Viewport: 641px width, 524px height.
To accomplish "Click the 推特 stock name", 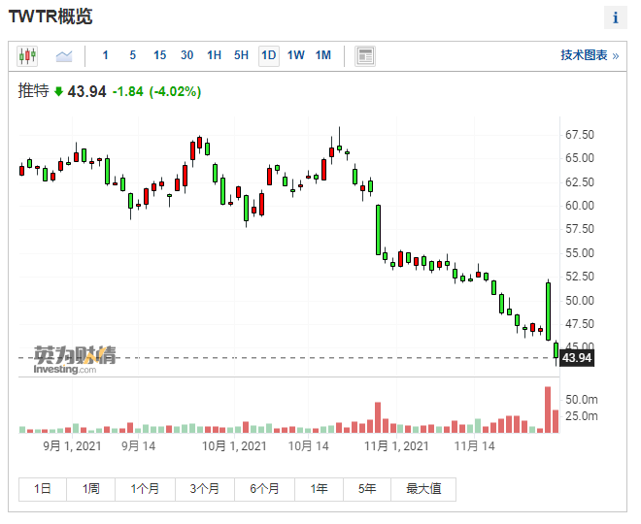I will pyautogui.click(x=34, y=90).
